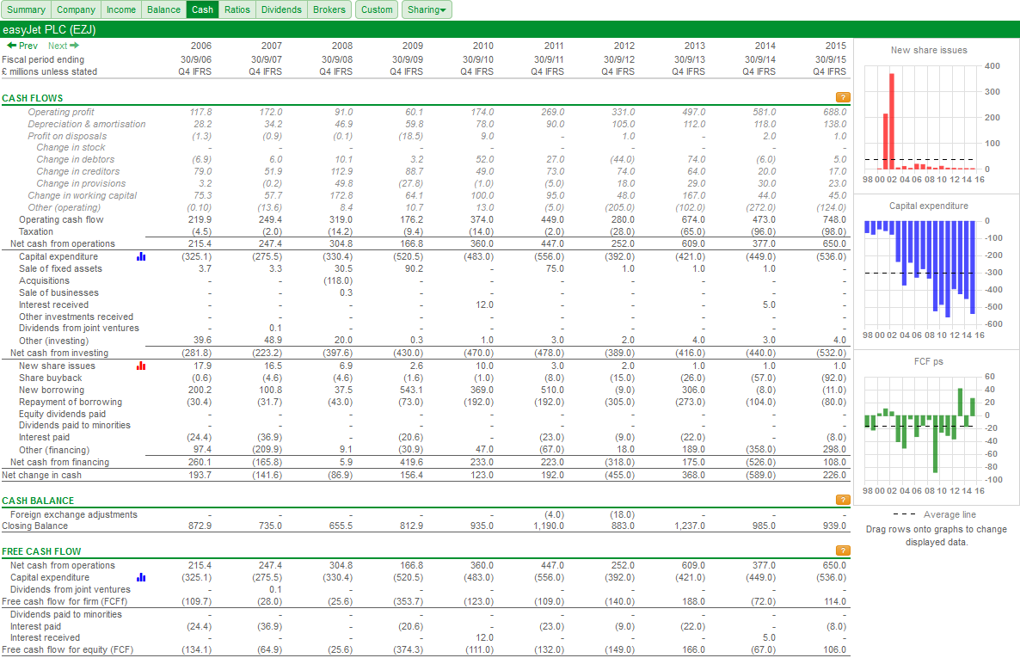Viewport: 1020px width, 658px height.
Task: Click the 2008 acquisitions value (118.0)
Action: pyautogui.click(x=338, y=280)
